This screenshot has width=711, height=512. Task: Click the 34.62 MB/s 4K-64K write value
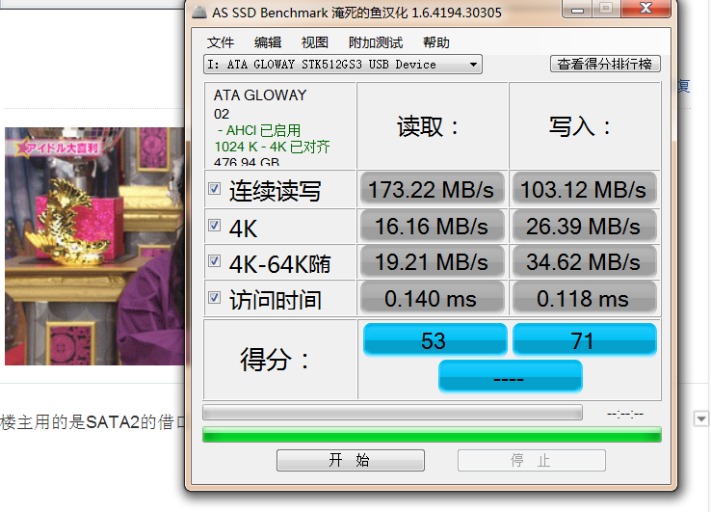(x=585, y=261)
